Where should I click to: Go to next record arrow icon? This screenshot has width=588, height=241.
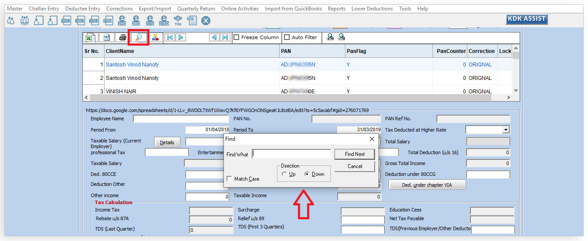tap(180, 37)
